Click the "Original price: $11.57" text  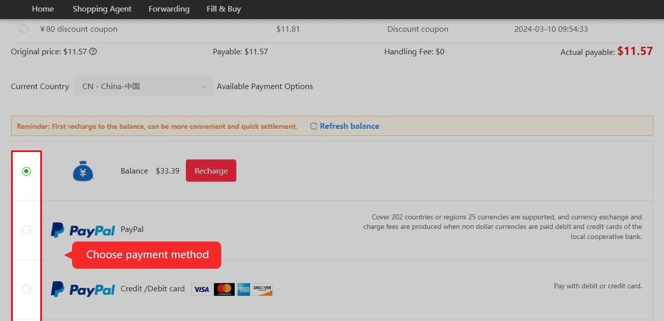pos(49,52)
